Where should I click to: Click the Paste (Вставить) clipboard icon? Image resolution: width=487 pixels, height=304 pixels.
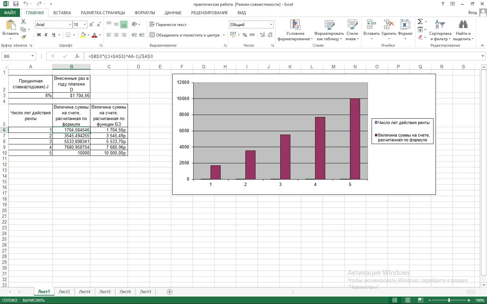tap(10, 25)
